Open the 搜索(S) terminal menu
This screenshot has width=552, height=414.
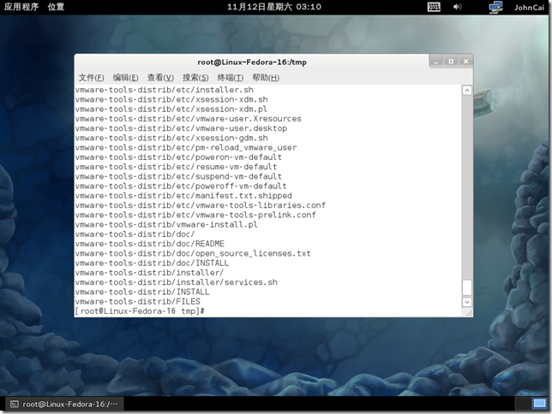click(195, 78)
